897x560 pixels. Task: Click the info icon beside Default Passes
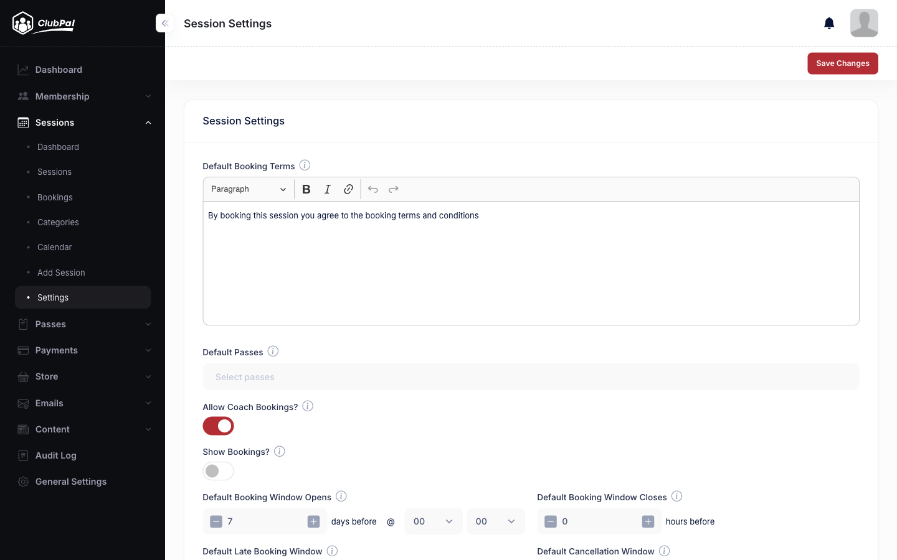273,352
